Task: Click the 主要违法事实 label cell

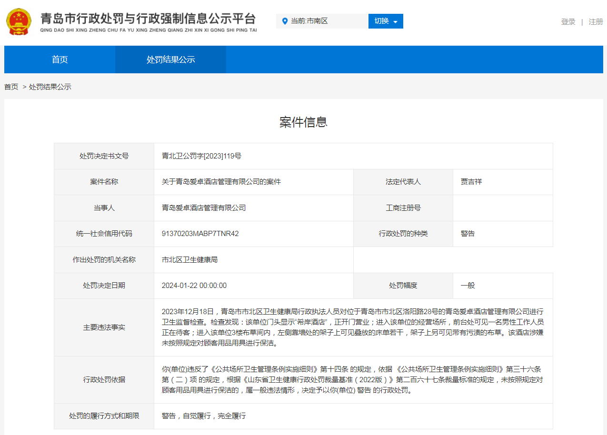Action: pos(104,327)
